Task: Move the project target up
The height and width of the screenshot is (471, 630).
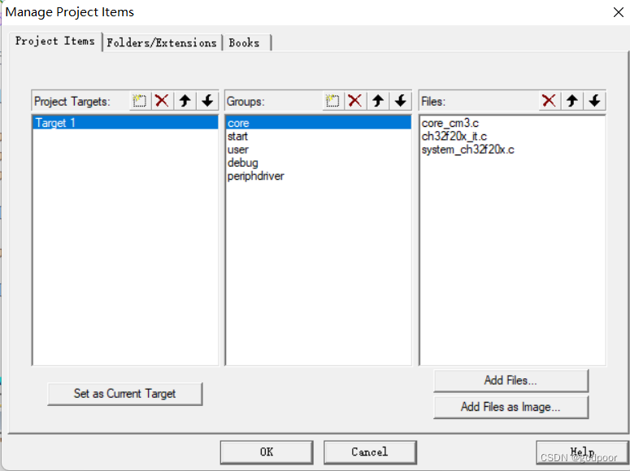Action: pyautogui.click(x=185, y=101)
